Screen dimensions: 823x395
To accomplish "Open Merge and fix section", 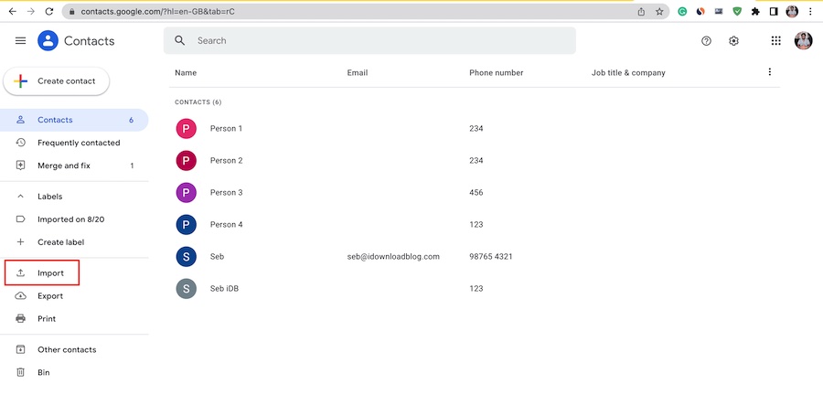I will 65,165.
